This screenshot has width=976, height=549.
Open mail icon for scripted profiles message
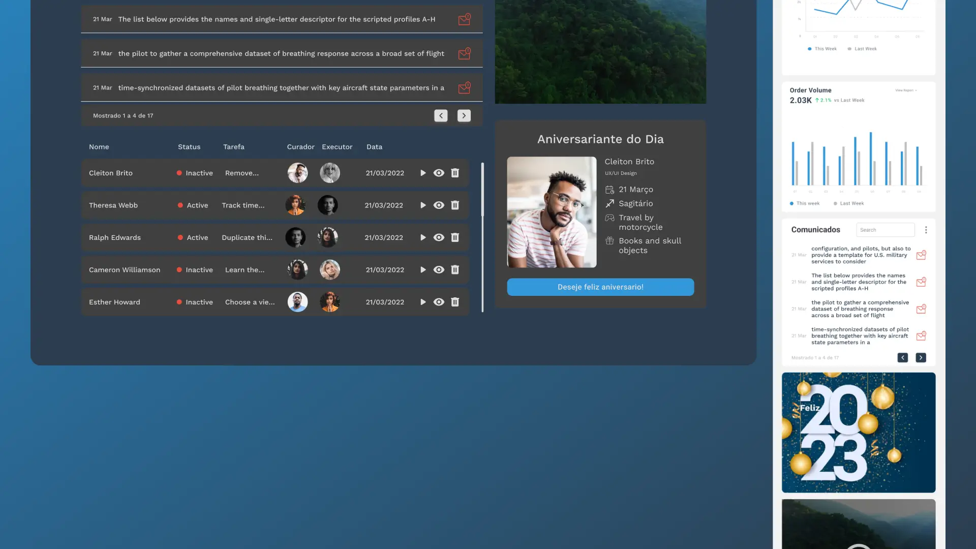coord(464,19)
